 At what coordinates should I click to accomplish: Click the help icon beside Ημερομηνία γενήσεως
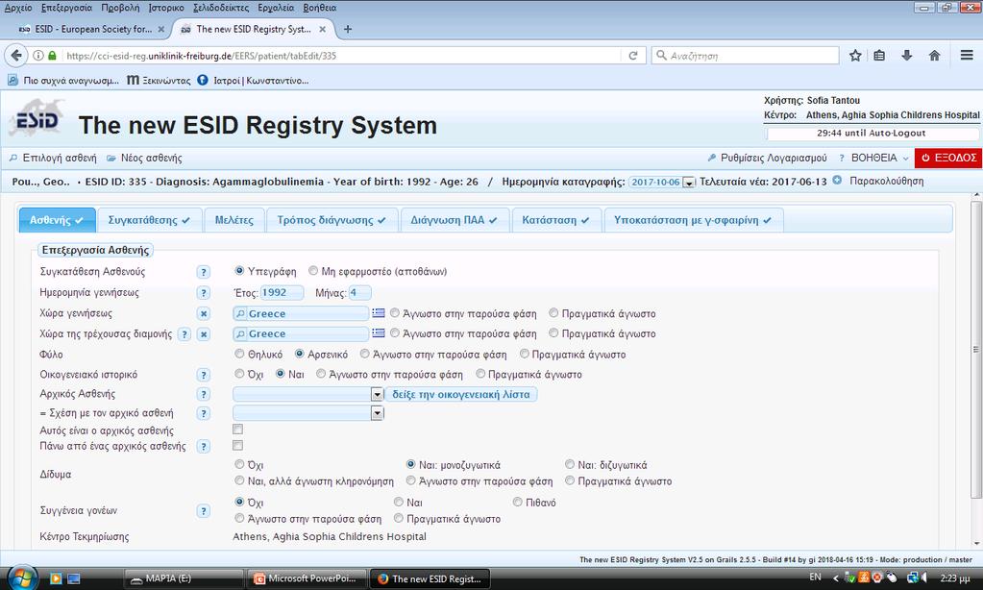click(203, 293)
